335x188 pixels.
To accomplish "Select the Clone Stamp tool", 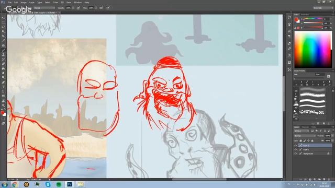I will (3, 54).
